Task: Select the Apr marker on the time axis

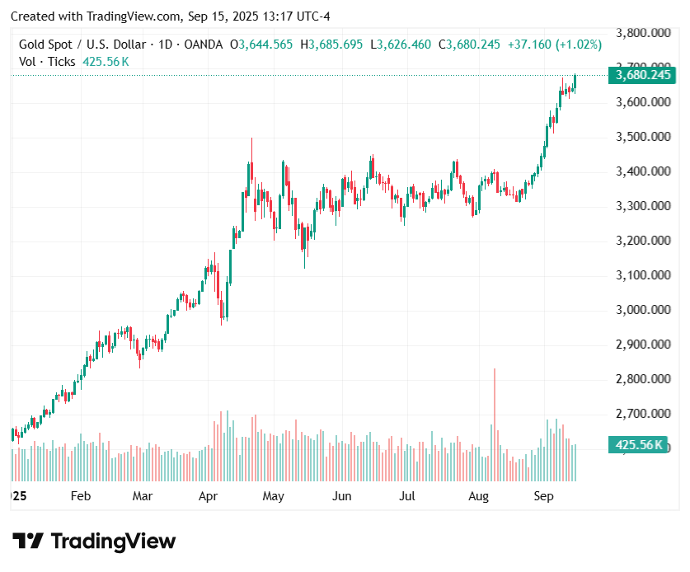Action: [x=208, y=496]
